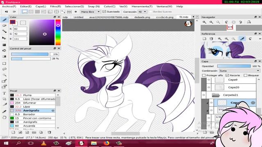This screenshot has width=262, height=147.
Task: Open the Mano libre dropdown
Action: point(90,12)
